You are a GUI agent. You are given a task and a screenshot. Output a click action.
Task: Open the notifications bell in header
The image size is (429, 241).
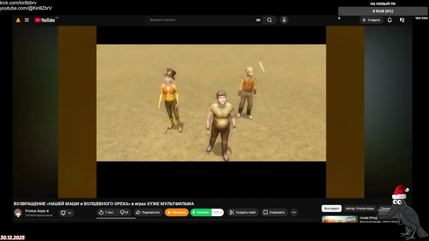[x=390, y=20]
